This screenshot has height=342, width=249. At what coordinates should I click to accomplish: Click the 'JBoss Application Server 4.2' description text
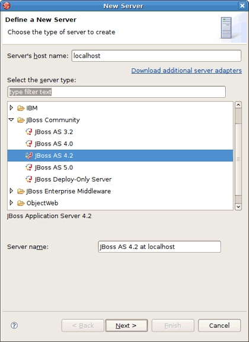(49, 216)
